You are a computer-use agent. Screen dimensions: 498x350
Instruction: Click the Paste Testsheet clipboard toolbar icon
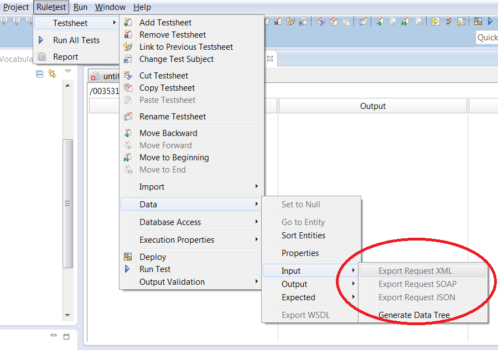point(346,22)
